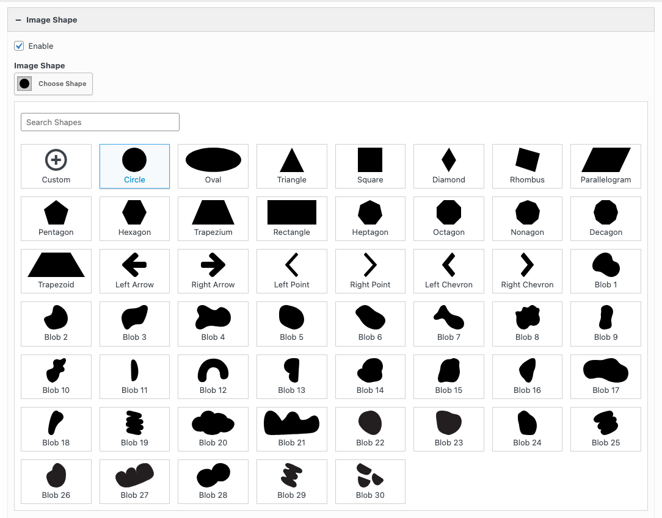The height and width of the screenshot is (518, 662).
Task: Collapse the Image Shape section header
Action: (x=330, y=20)
